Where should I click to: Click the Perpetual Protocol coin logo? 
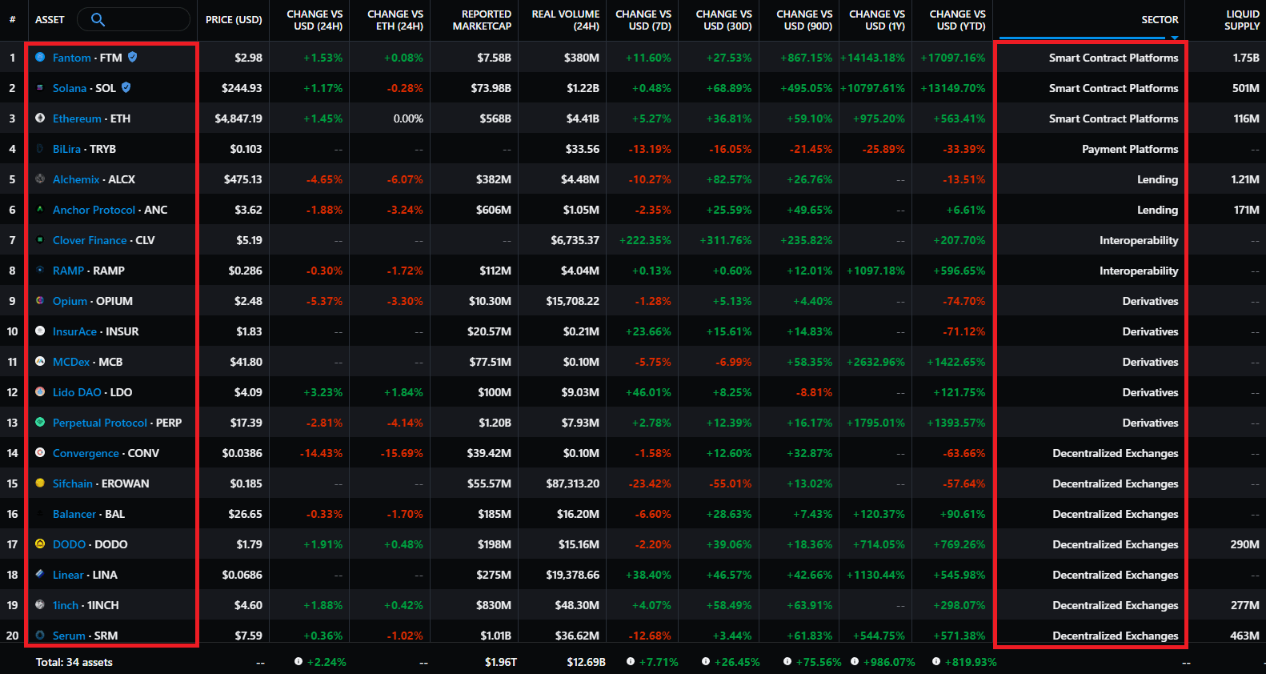coord(40,423)
